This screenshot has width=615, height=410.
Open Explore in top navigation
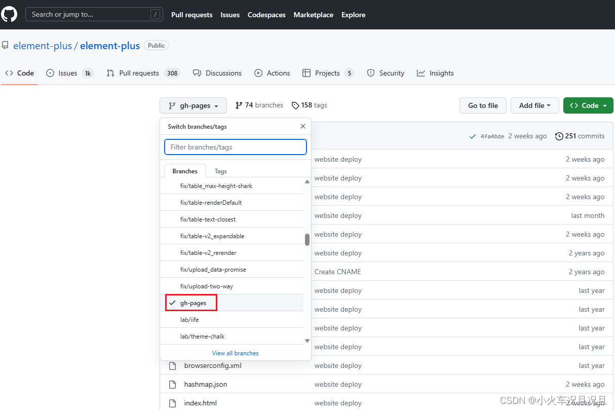(x=354, y=15)
